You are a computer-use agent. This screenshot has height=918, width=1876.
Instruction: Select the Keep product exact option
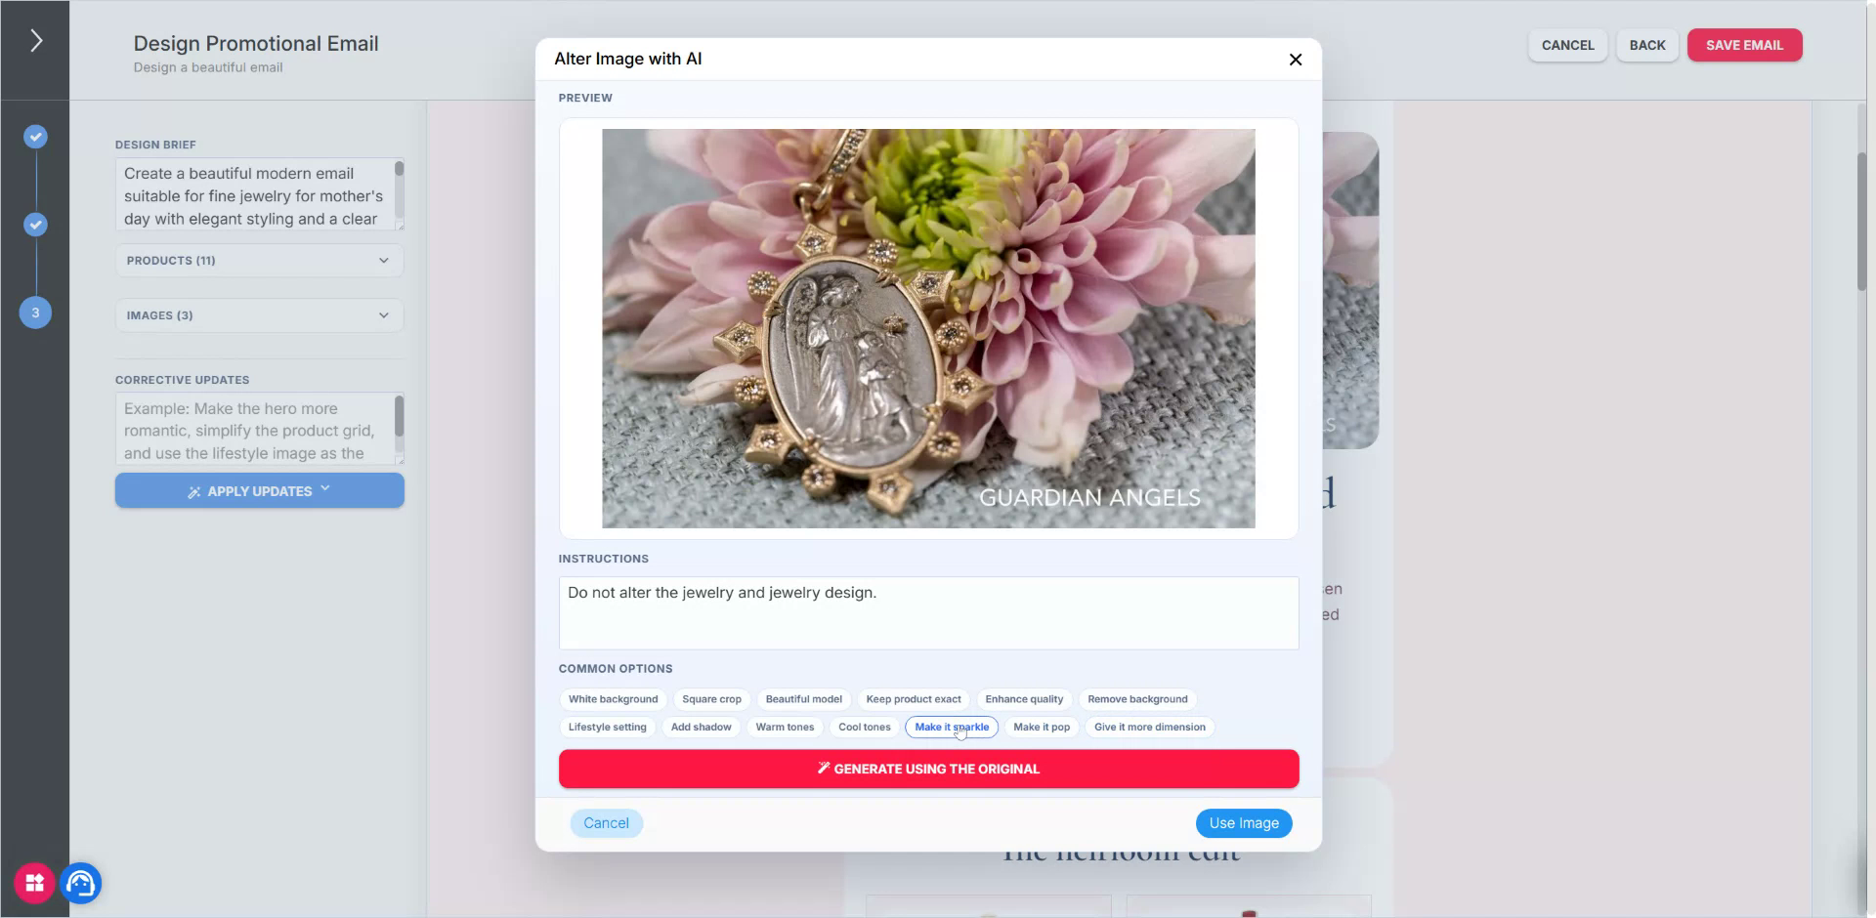coord(914,699)
